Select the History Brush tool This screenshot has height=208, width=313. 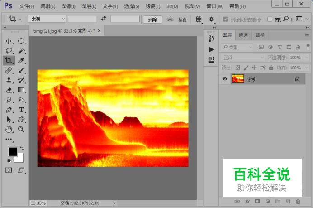click(21, 80)
